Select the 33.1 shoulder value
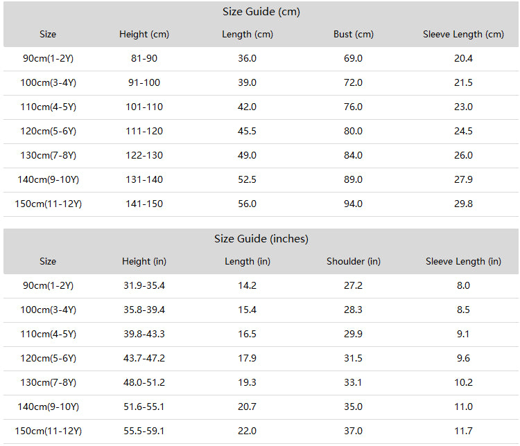The image size is (520, 446). 353,383
